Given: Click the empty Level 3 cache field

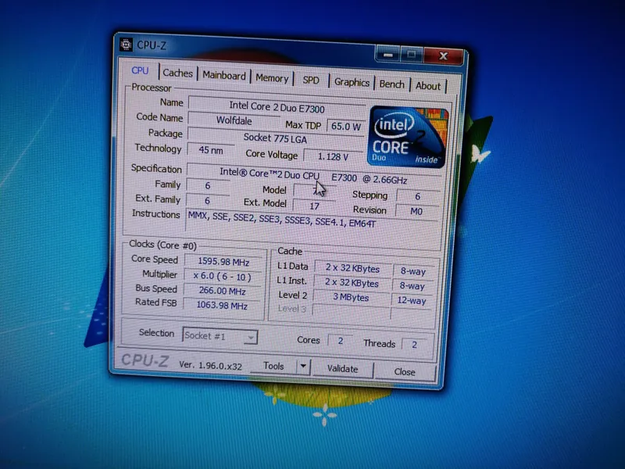Looking at the screenshot, I should pyautogui.click(x=351, y=311).
